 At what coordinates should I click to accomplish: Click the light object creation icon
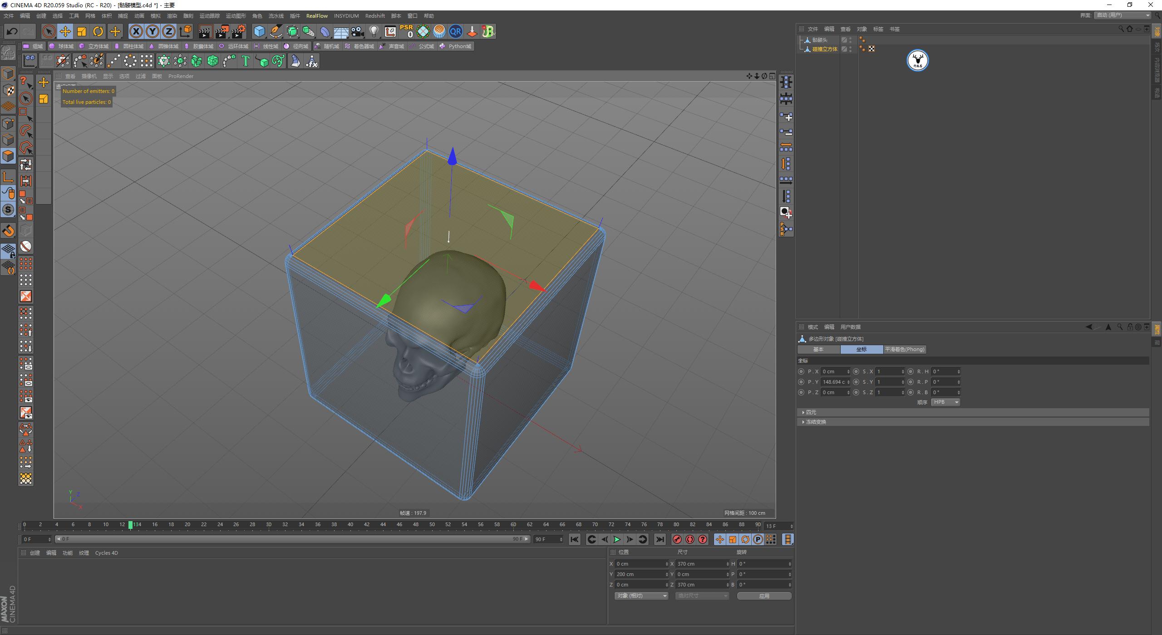[x=373, y=31]
